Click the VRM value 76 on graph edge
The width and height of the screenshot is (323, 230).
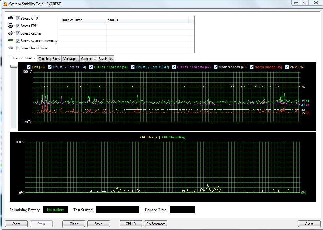[x=303, y=87]
